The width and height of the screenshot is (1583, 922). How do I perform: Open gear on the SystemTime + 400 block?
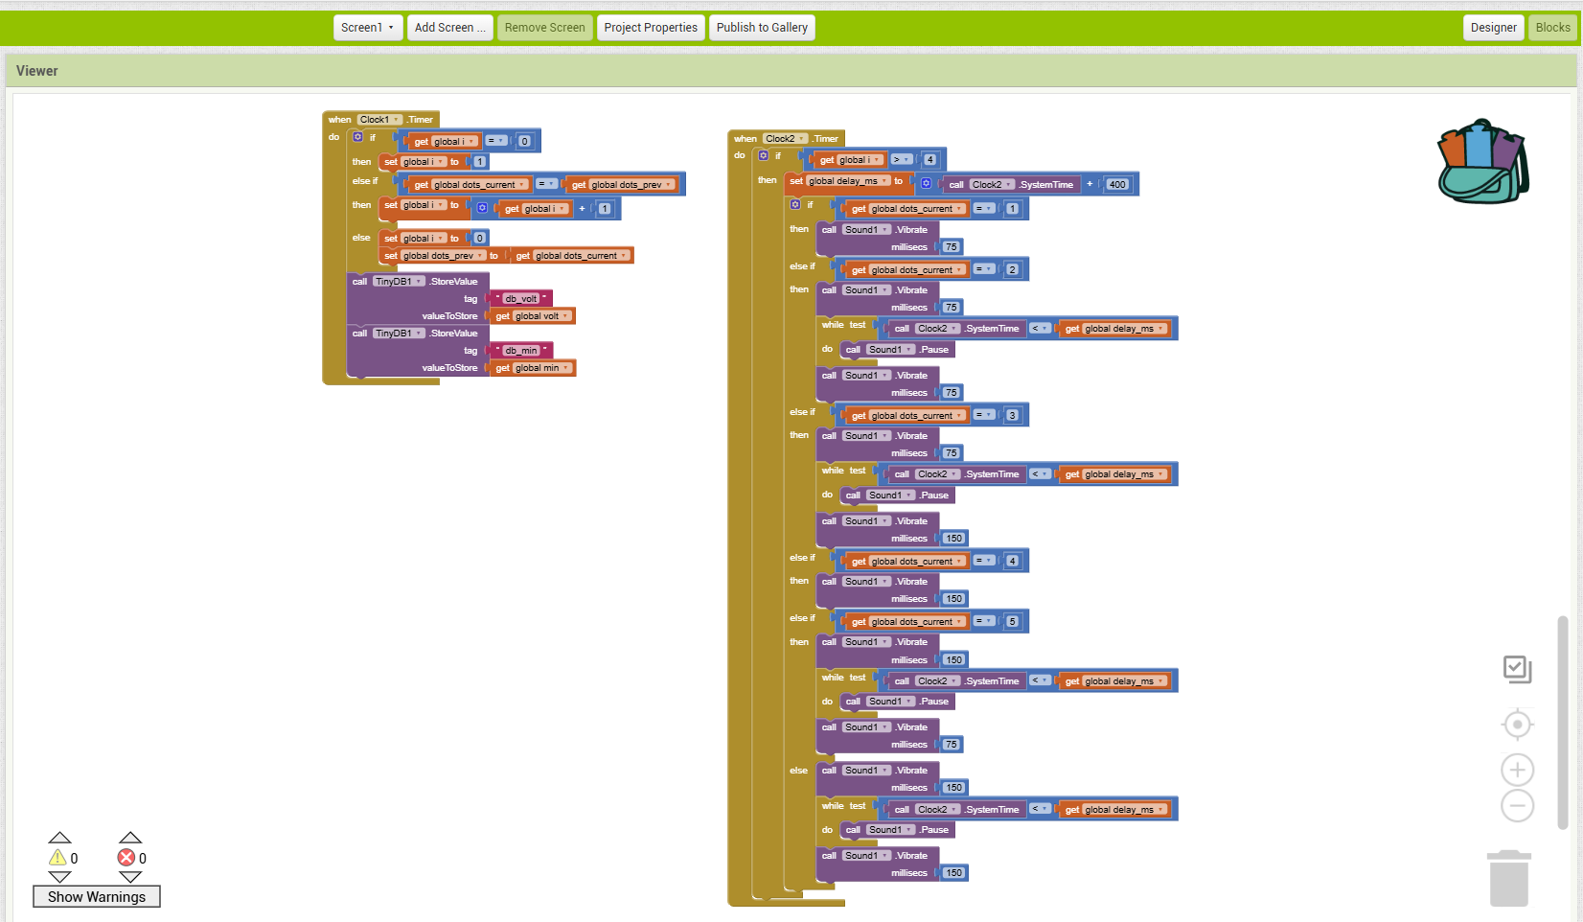point(927,184)
